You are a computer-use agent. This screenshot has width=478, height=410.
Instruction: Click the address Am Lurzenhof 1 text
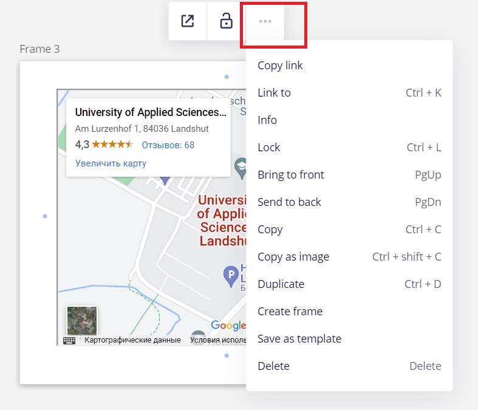142,129
